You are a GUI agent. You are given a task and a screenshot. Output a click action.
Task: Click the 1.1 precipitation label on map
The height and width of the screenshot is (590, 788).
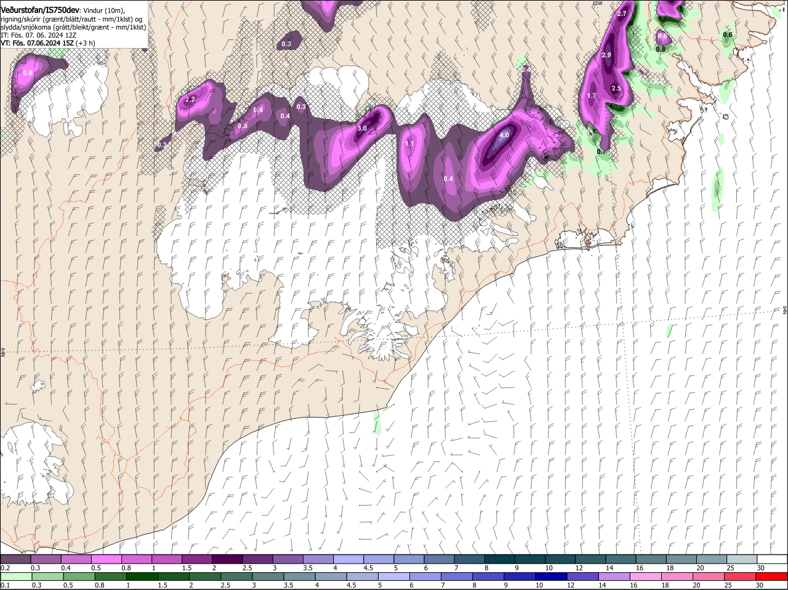[x=410, y=143]
